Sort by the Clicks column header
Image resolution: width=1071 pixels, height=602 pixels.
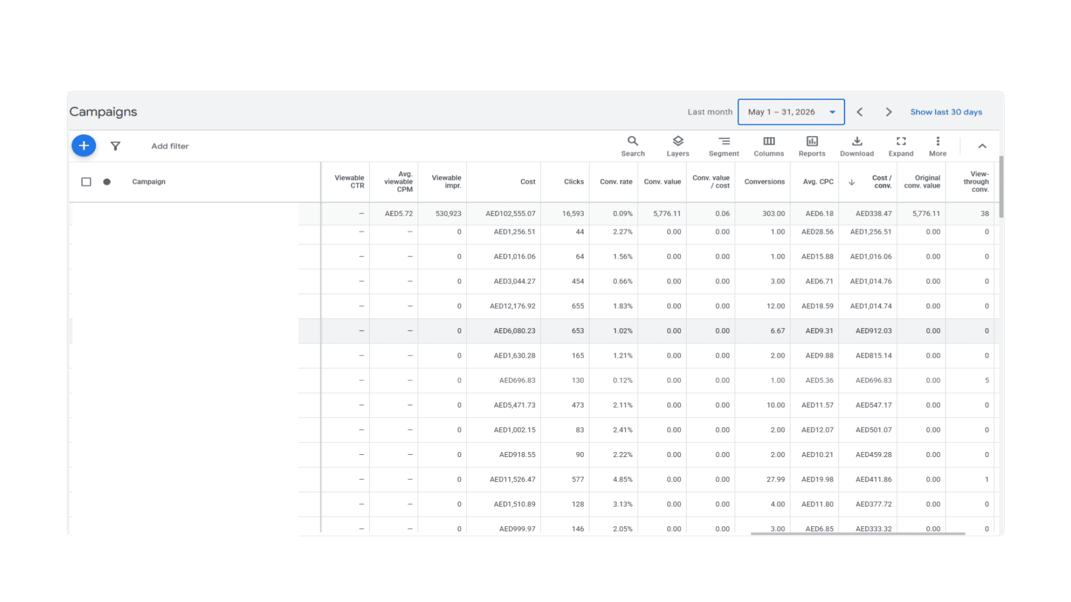(574, 182)
